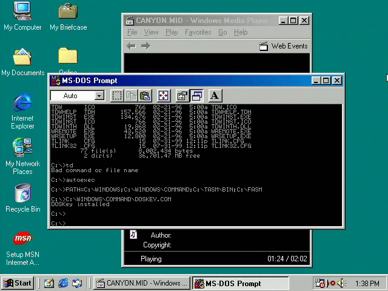388x291 pixels.
Task: Click the Forward arrow in Media Player
Action: coord(145,46)
